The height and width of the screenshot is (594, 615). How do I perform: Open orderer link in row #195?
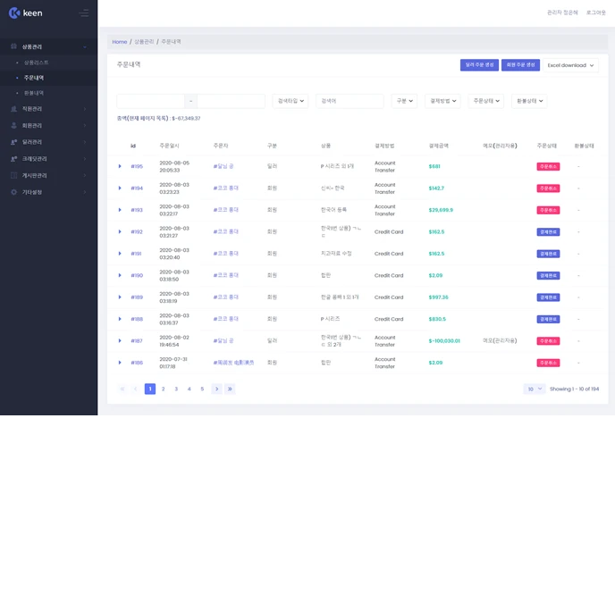pyautogui.click(x=223, y=166)
